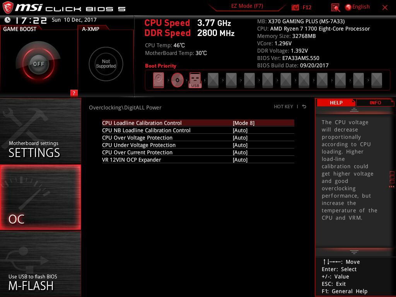Click the date Sun 10 Dec, 2017
Image resolution: width=396 pixels, height=297 pixels.
click(x=74, y=20)
